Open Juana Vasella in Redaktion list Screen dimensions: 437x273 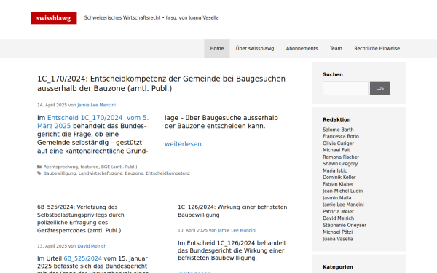click(x=337, y=239)
